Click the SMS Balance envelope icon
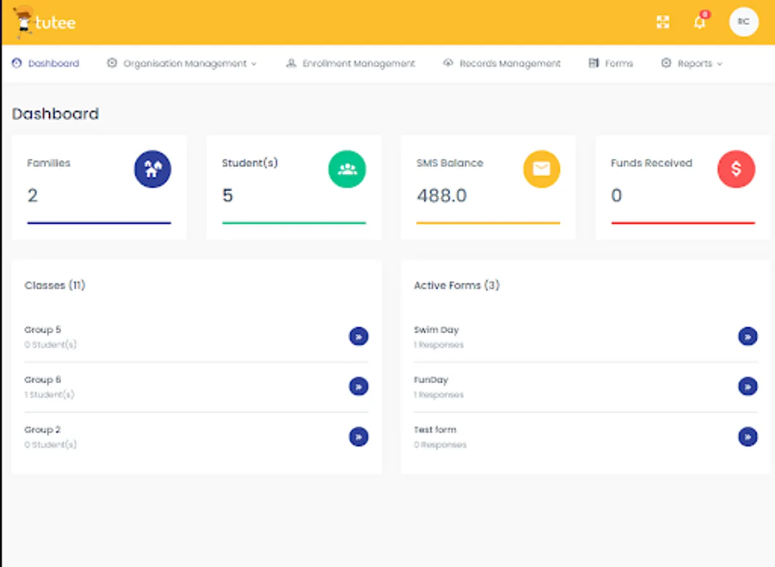 point(542,169)
